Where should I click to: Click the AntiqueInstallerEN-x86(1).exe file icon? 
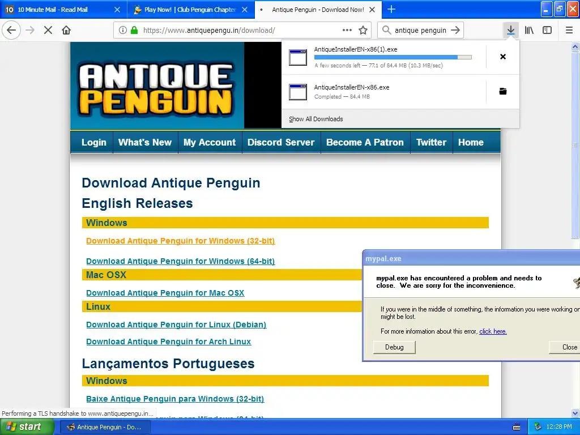298,57
